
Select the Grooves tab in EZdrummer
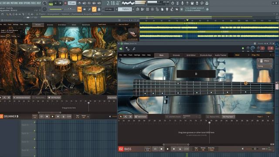(50, 25)
